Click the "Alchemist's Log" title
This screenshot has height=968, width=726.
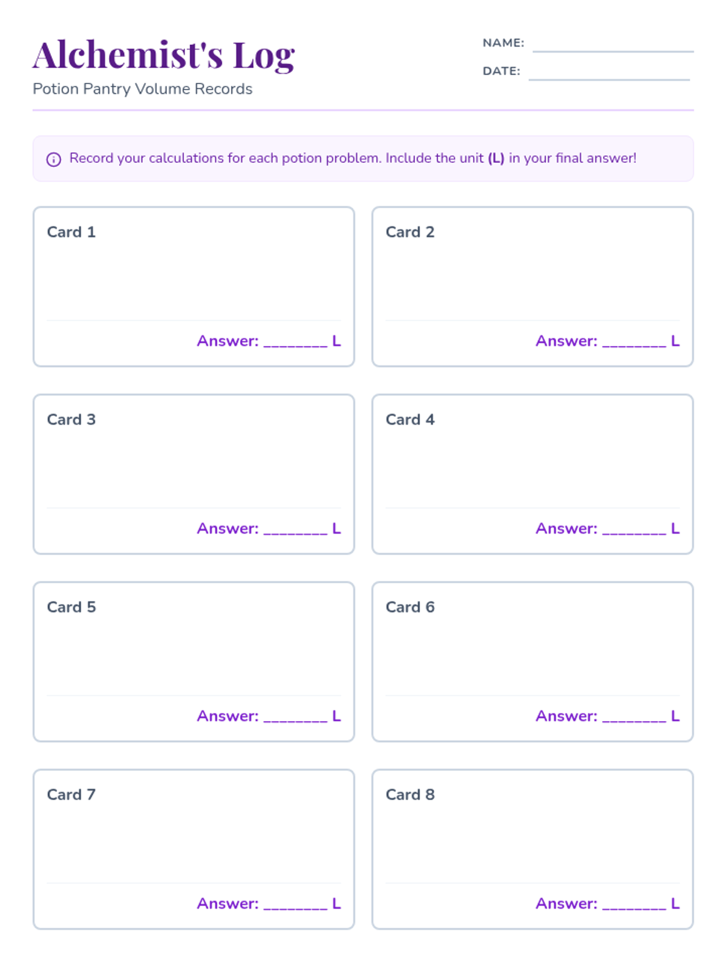tap(163, 56)
